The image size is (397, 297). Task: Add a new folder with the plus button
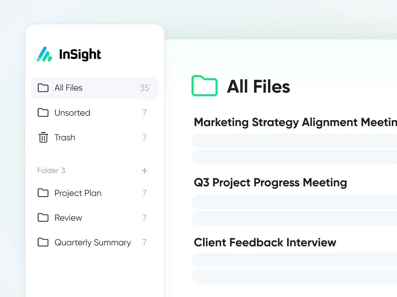click(x=144, y=171)
